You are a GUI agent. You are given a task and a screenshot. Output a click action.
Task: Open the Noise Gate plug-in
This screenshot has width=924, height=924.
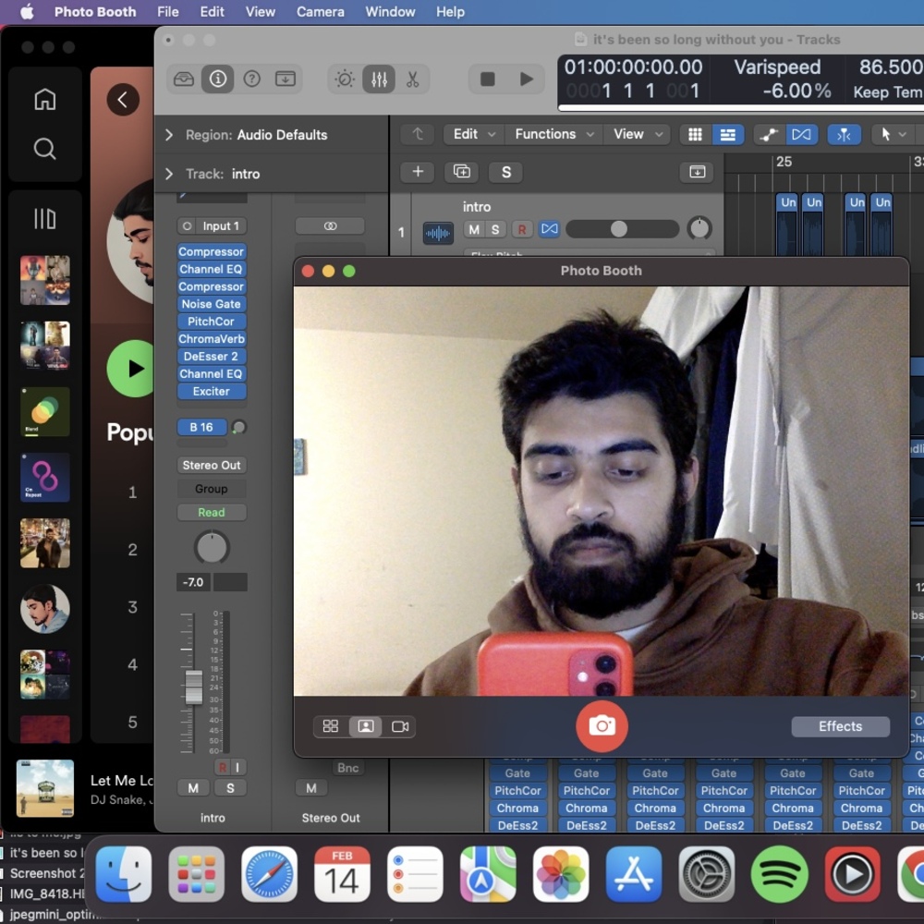click(212, 304)
